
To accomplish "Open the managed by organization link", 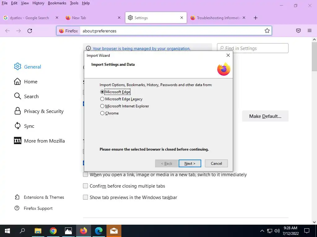I will [141, 48].
